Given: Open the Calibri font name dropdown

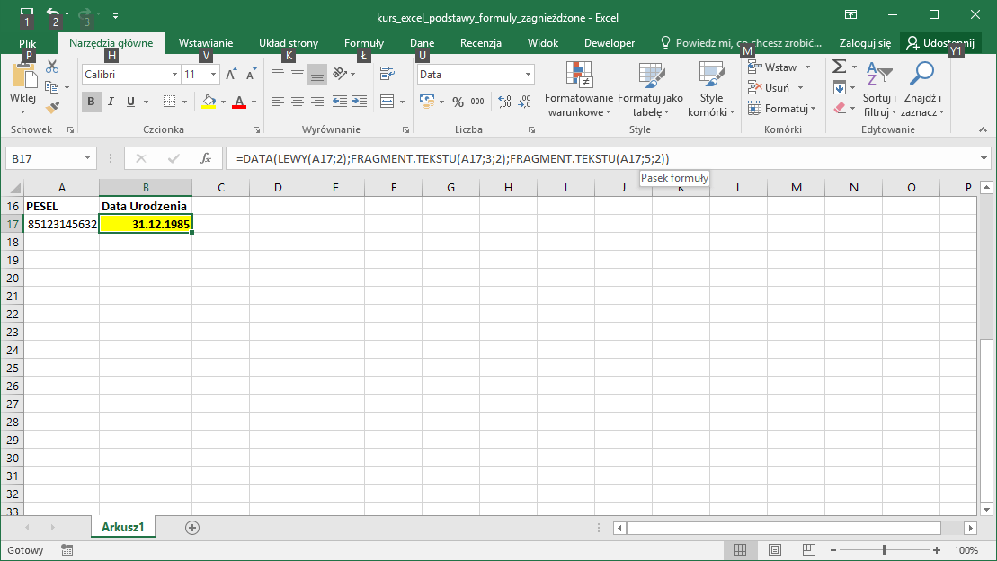Looking at the screenshot, I should 174,75.
